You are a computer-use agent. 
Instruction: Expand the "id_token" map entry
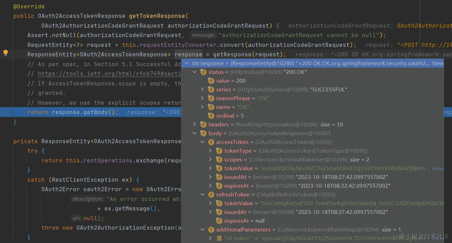(210, 238)
